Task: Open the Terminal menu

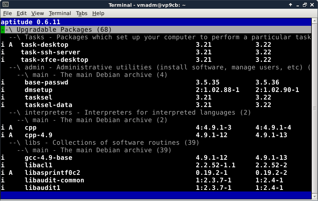Action: (x=60, y=13)
